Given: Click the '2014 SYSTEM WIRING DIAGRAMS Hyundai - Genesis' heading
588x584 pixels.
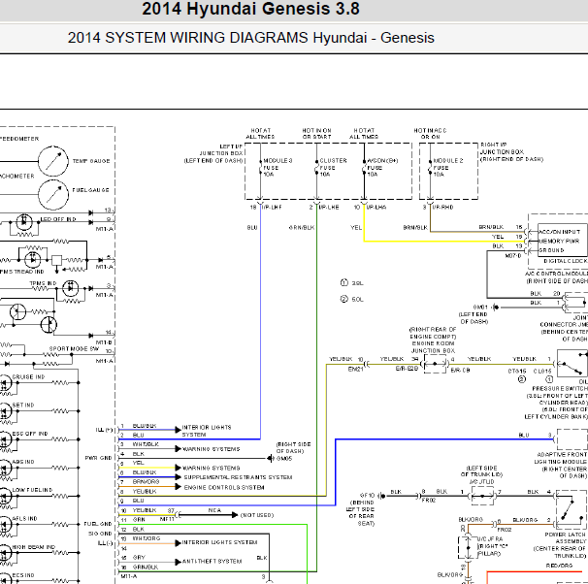Looking at the screenshot, I should [250, 38].
